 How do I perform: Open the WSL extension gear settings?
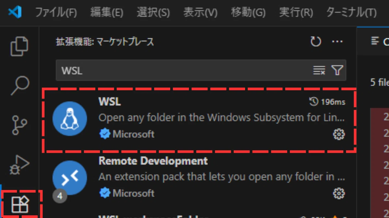coord(339,134)
